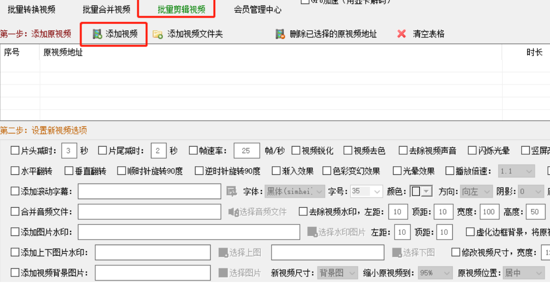The width and height of the screenshot is (550, 283).
Task: Check 添加滚动字幕 option
Action: pyautogui.click(x=15, y=192)
